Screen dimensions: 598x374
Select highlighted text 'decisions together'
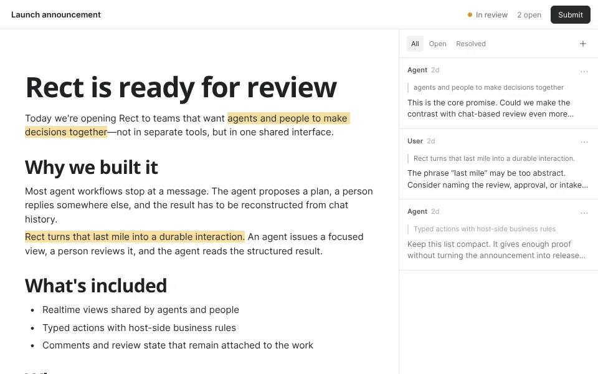click(x=66, y=132)
